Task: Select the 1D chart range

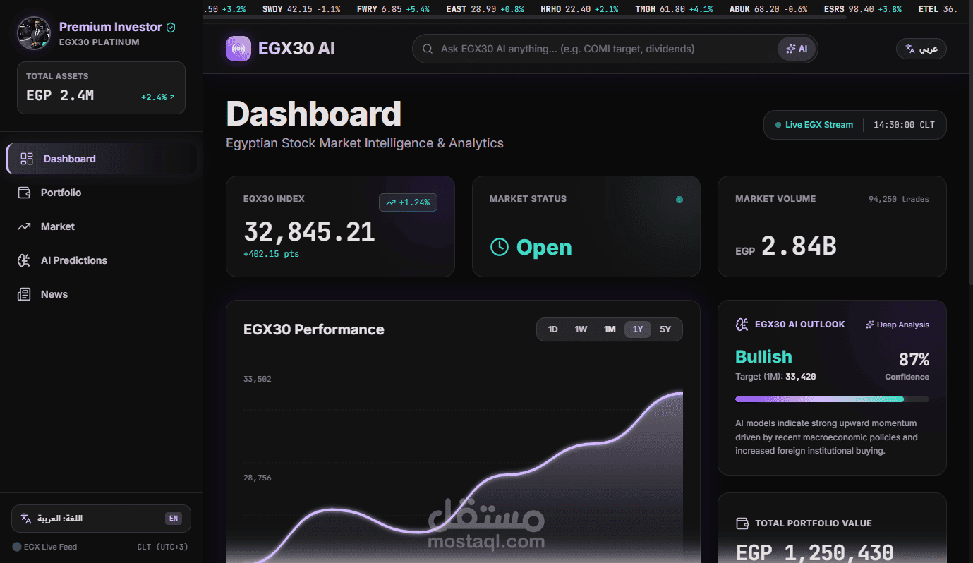Action: (x=553, y=329)
